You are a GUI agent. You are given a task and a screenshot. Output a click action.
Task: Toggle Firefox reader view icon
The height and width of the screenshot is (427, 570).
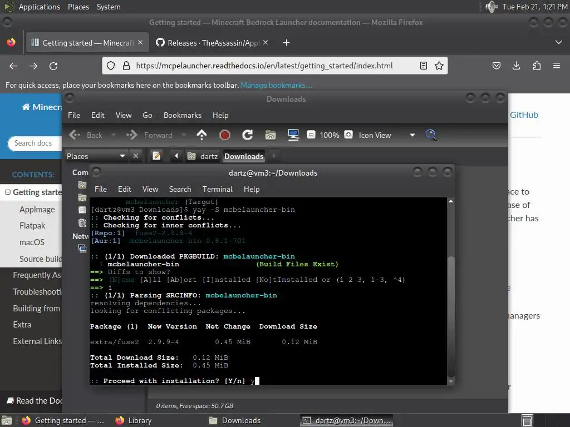(424, 66)
